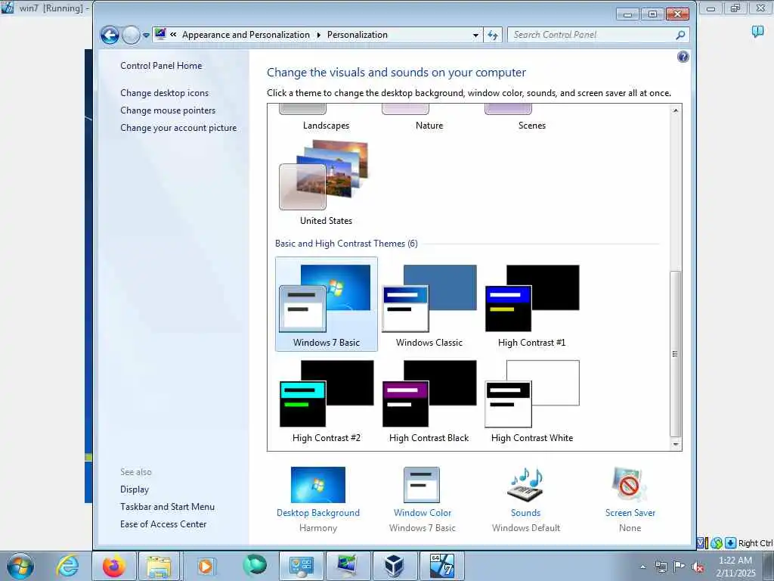Open Control Panel Home link
The image size is (774, 581).
pos(161,66)
